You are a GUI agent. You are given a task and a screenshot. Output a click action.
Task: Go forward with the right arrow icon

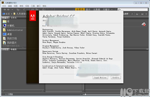(8, 9)
